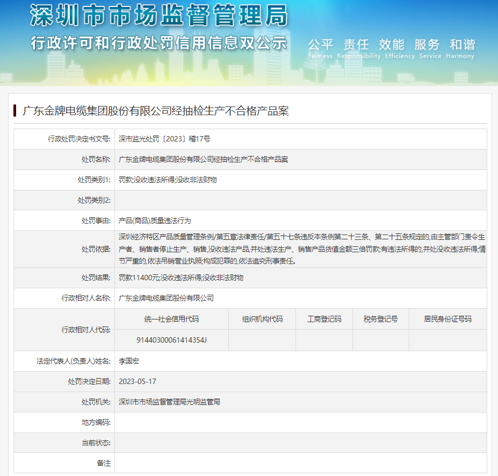Click the penalty result 罚款11400元
This screenshot has height=476, width=498.
tap(139, 278)
